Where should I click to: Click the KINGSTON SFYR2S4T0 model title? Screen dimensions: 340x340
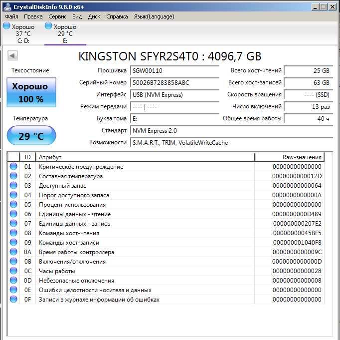point(170,56)
